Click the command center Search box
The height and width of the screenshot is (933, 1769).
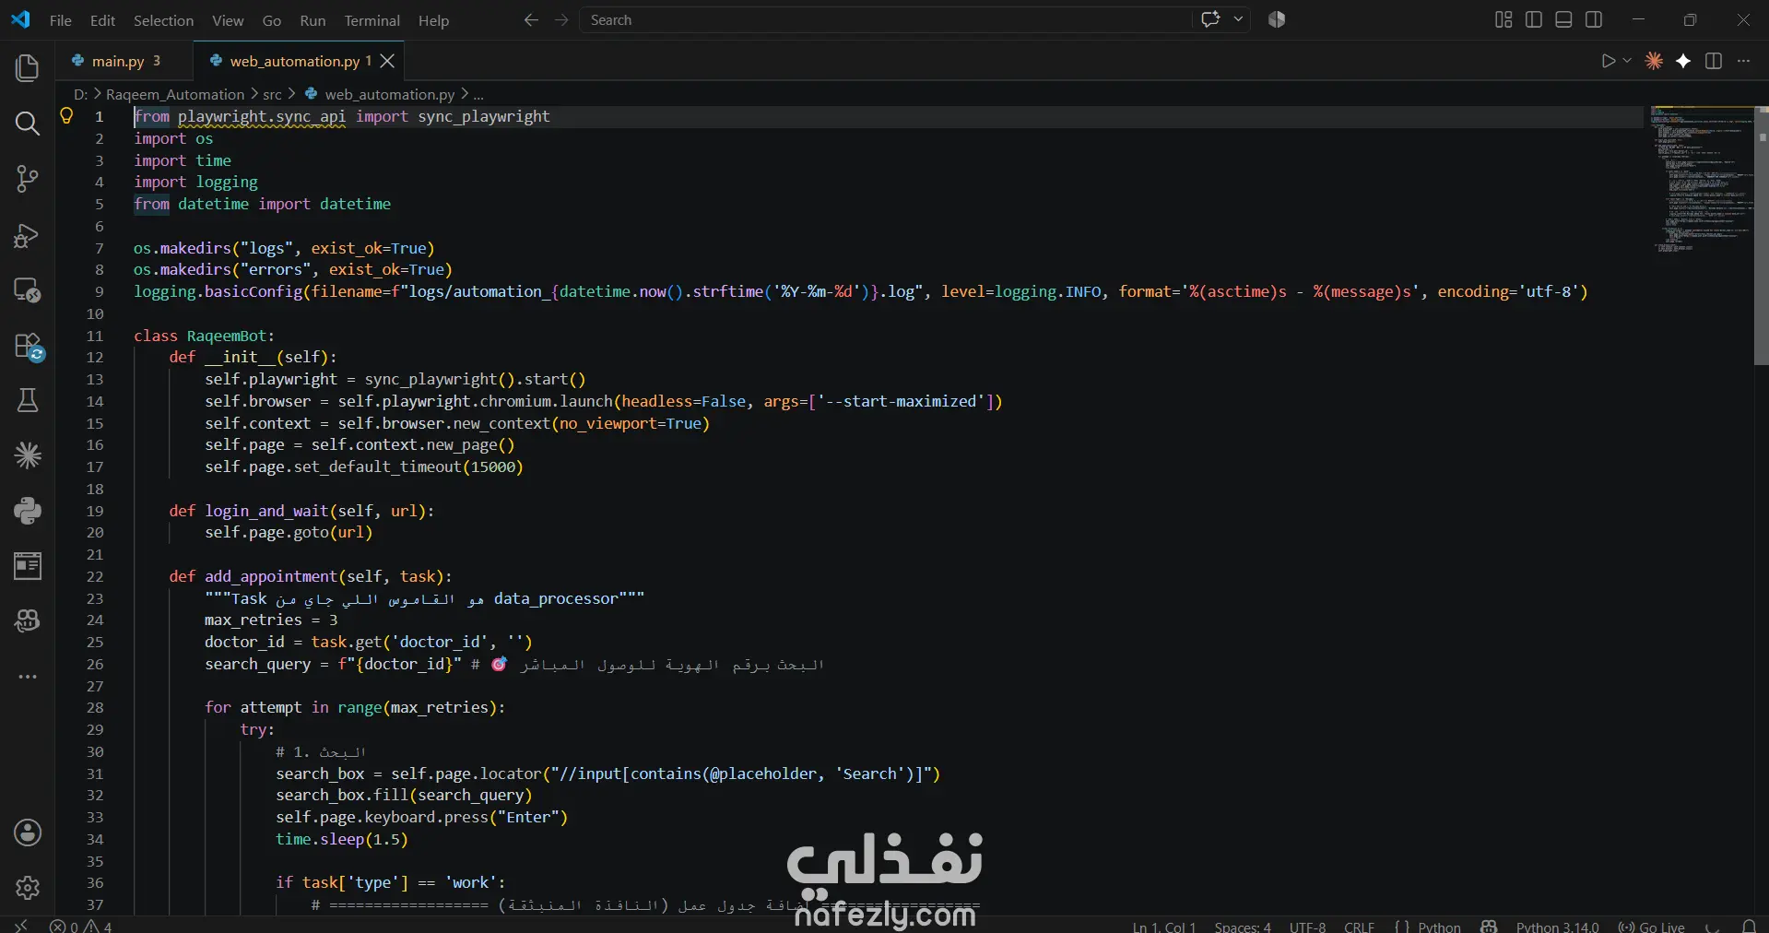click(885, 20)
